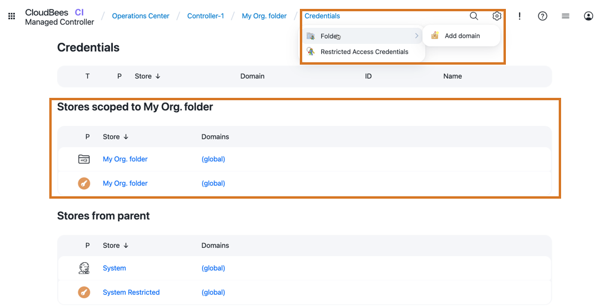This screenshot has width=608, height=306.
Task: Click the Domain column header
Action: pos(252,76)
